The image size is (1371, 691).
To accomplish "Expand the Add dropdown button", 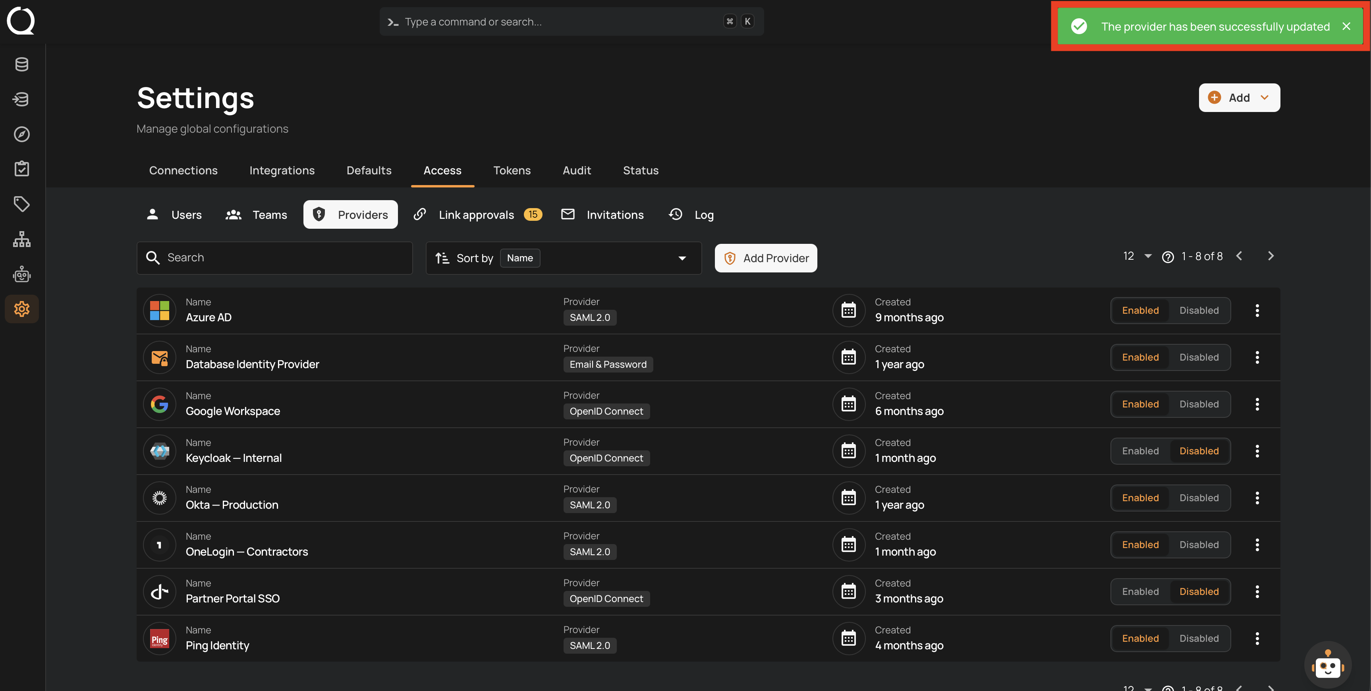I will [1239, 97].
